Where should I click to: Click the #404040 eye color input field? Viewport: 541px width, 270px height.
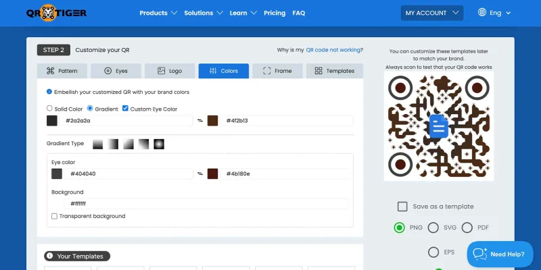128,173
